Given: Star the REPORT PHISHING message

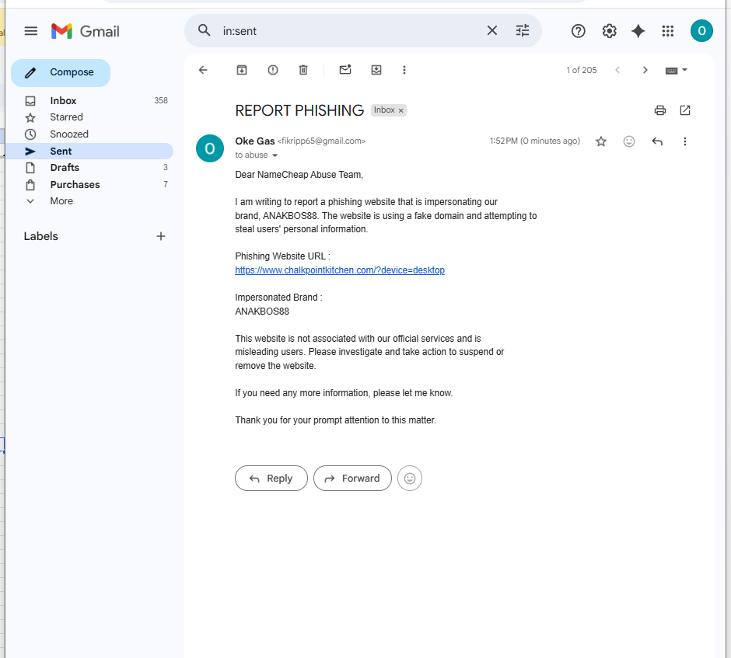Looking at the screenshot, I should point(601,141).
